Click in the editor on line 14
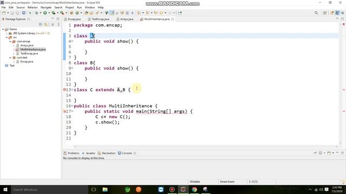 point(205,95)
